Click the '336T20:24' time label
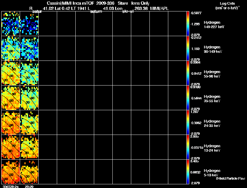This screenshot has height=188, width=247. tap(10, 186)
